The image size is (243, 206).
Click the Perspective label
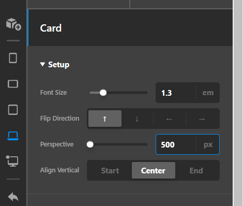point(57,144)
